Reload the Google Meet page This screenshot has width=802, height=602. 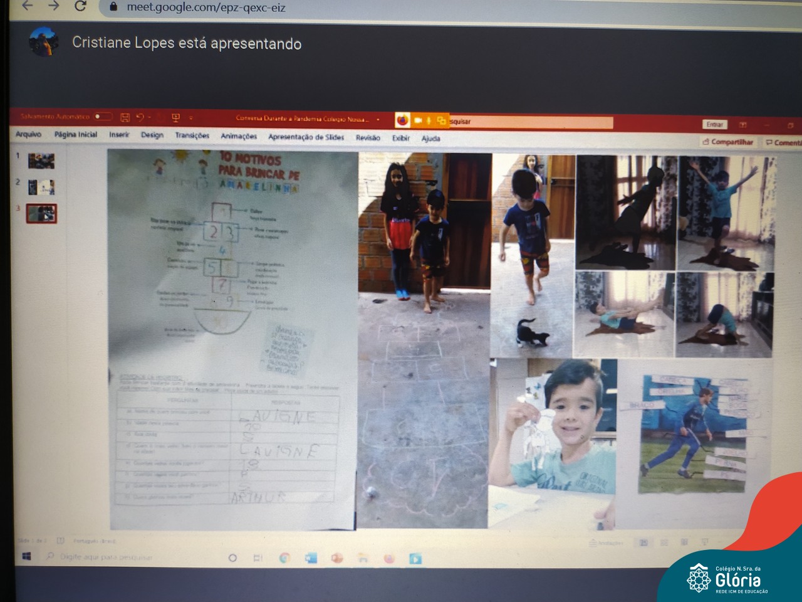coord(80,6)
